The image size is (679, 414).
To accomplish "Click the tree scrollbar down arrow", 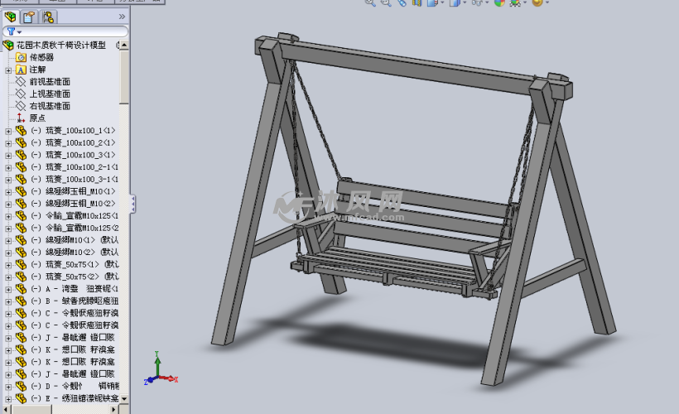I will 124,398.
